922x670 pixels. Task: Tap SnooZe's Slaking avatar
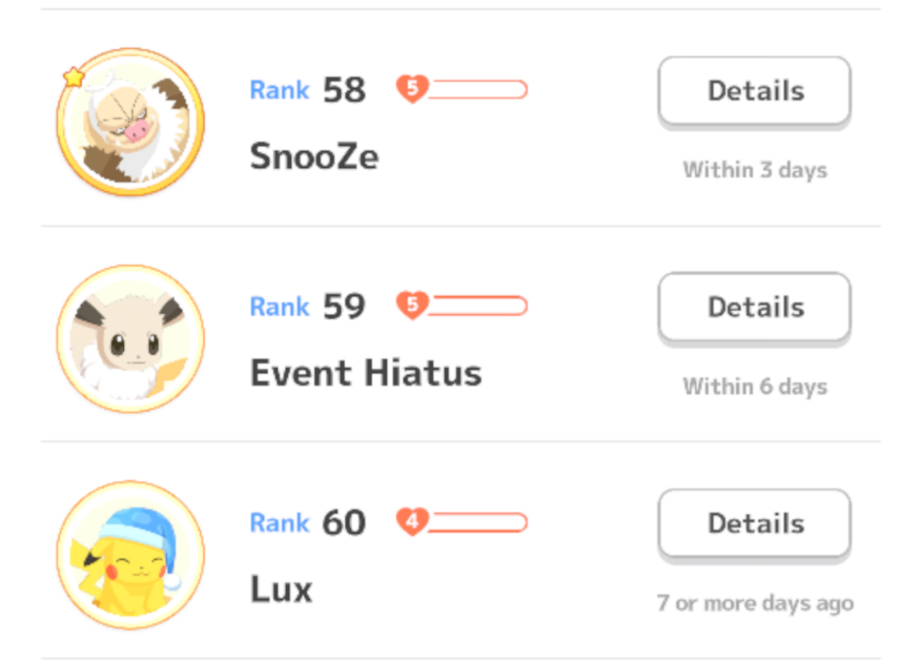click(130, 121)
